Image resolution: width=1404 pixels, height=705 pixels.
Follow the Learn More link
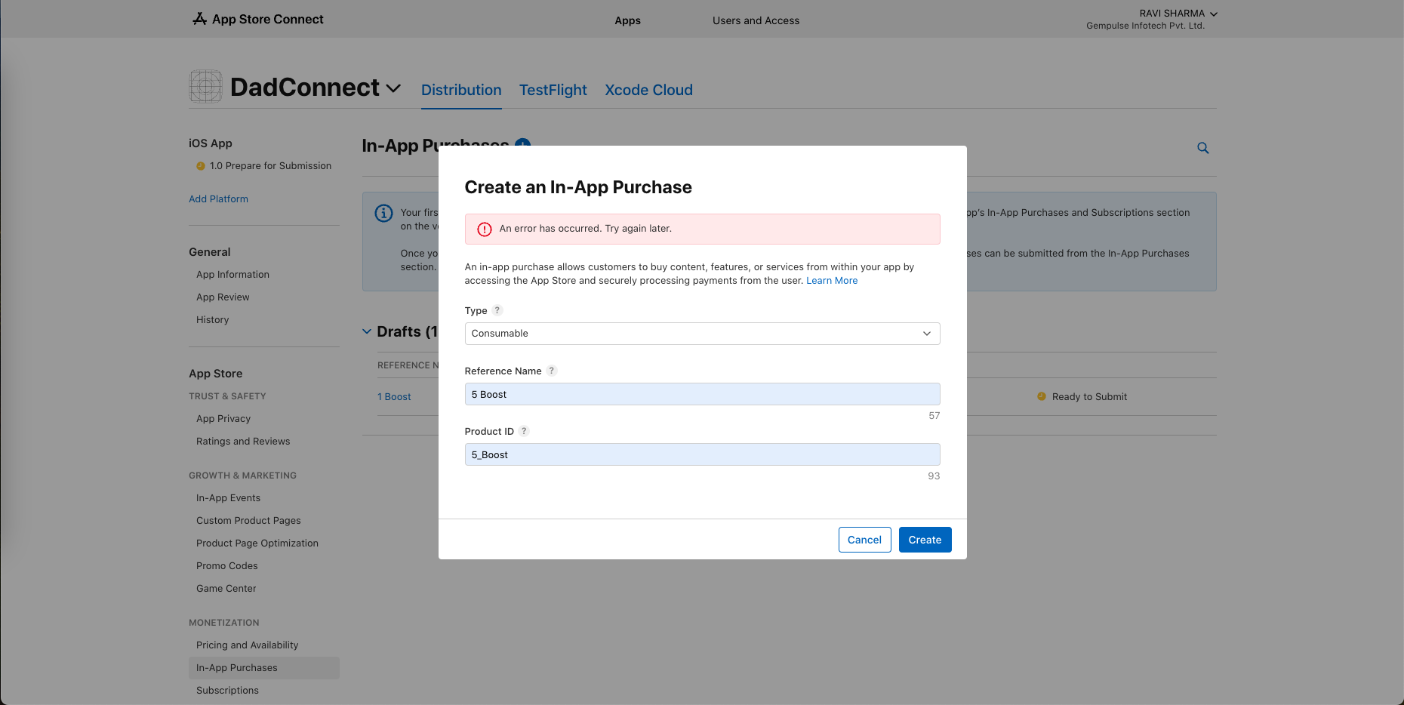point(832,281)
